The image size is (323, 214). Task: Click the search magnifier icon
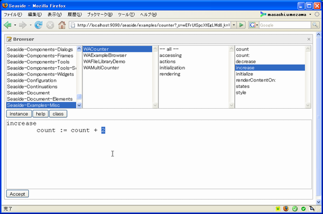[x=315, y=25]
